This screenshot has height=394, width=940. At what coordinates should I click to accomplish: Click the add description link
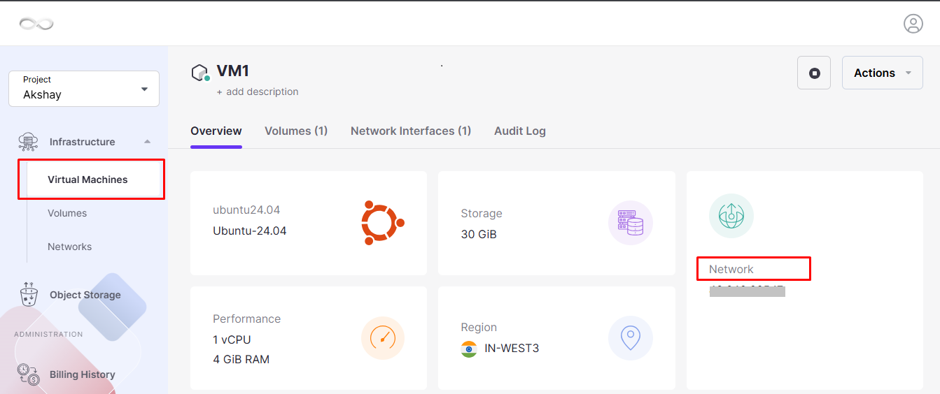coord(258,92)
